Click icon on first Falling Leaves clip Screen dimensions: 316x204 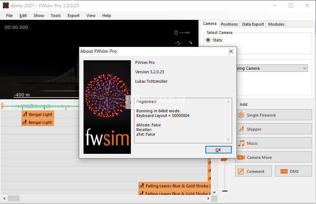pyautogui.click(x=141, y=186)
